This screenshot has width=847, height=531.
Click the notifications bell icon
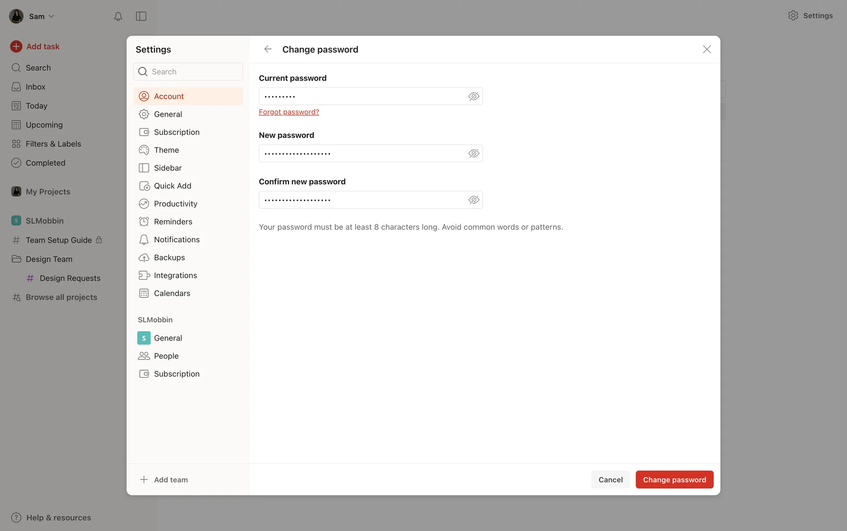pos(118,16)
